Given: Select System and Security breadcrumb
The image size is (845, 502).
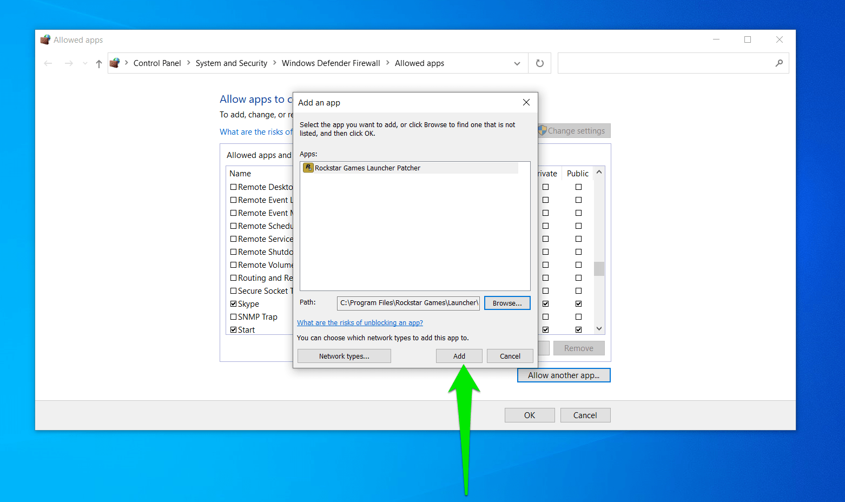Looking at the screenshot, I should [x=231, y=63].
